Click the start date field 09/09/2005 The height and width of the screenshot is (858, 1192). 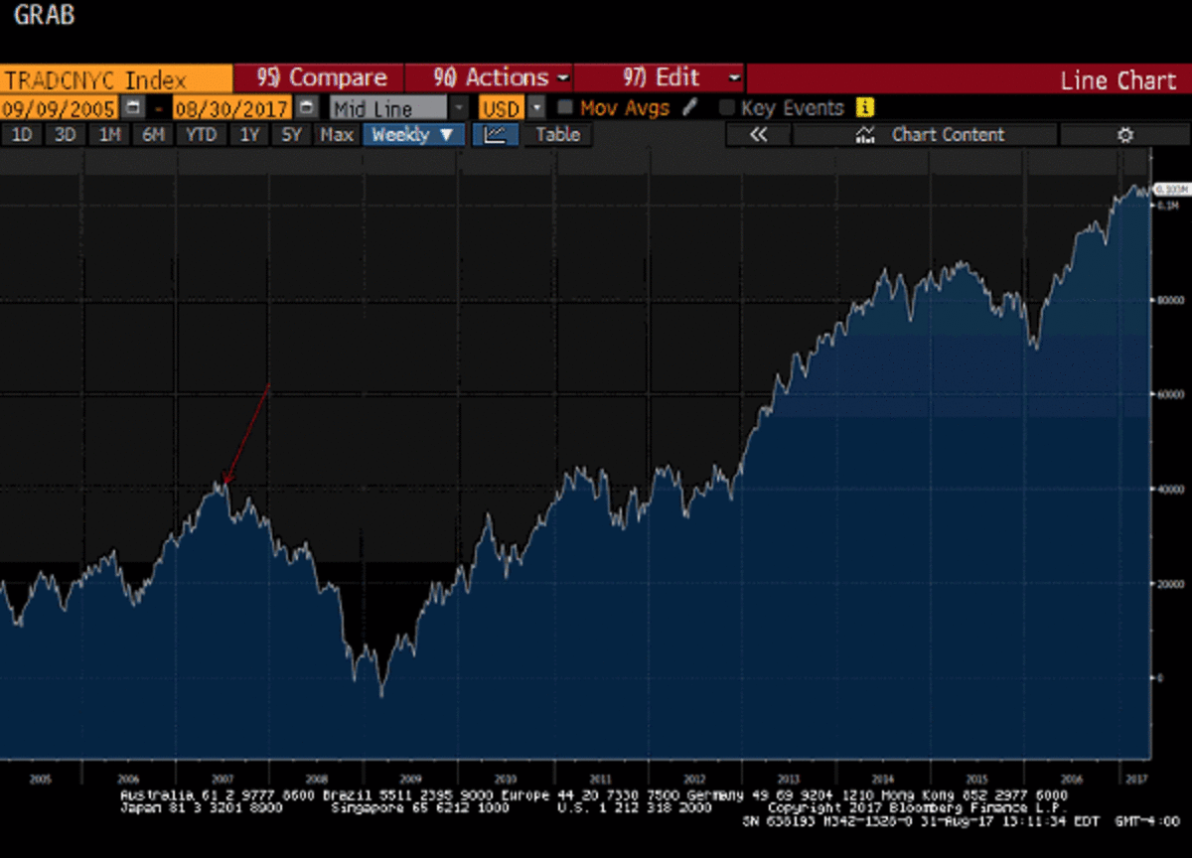pyautogui.click(x=60, y=107)
